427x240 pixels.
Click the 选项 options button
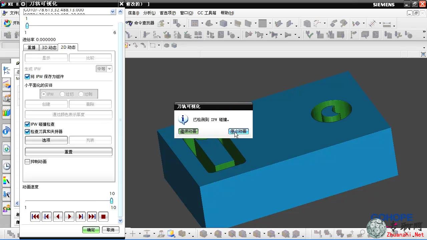pyautogui.click(x=46, y=140)
